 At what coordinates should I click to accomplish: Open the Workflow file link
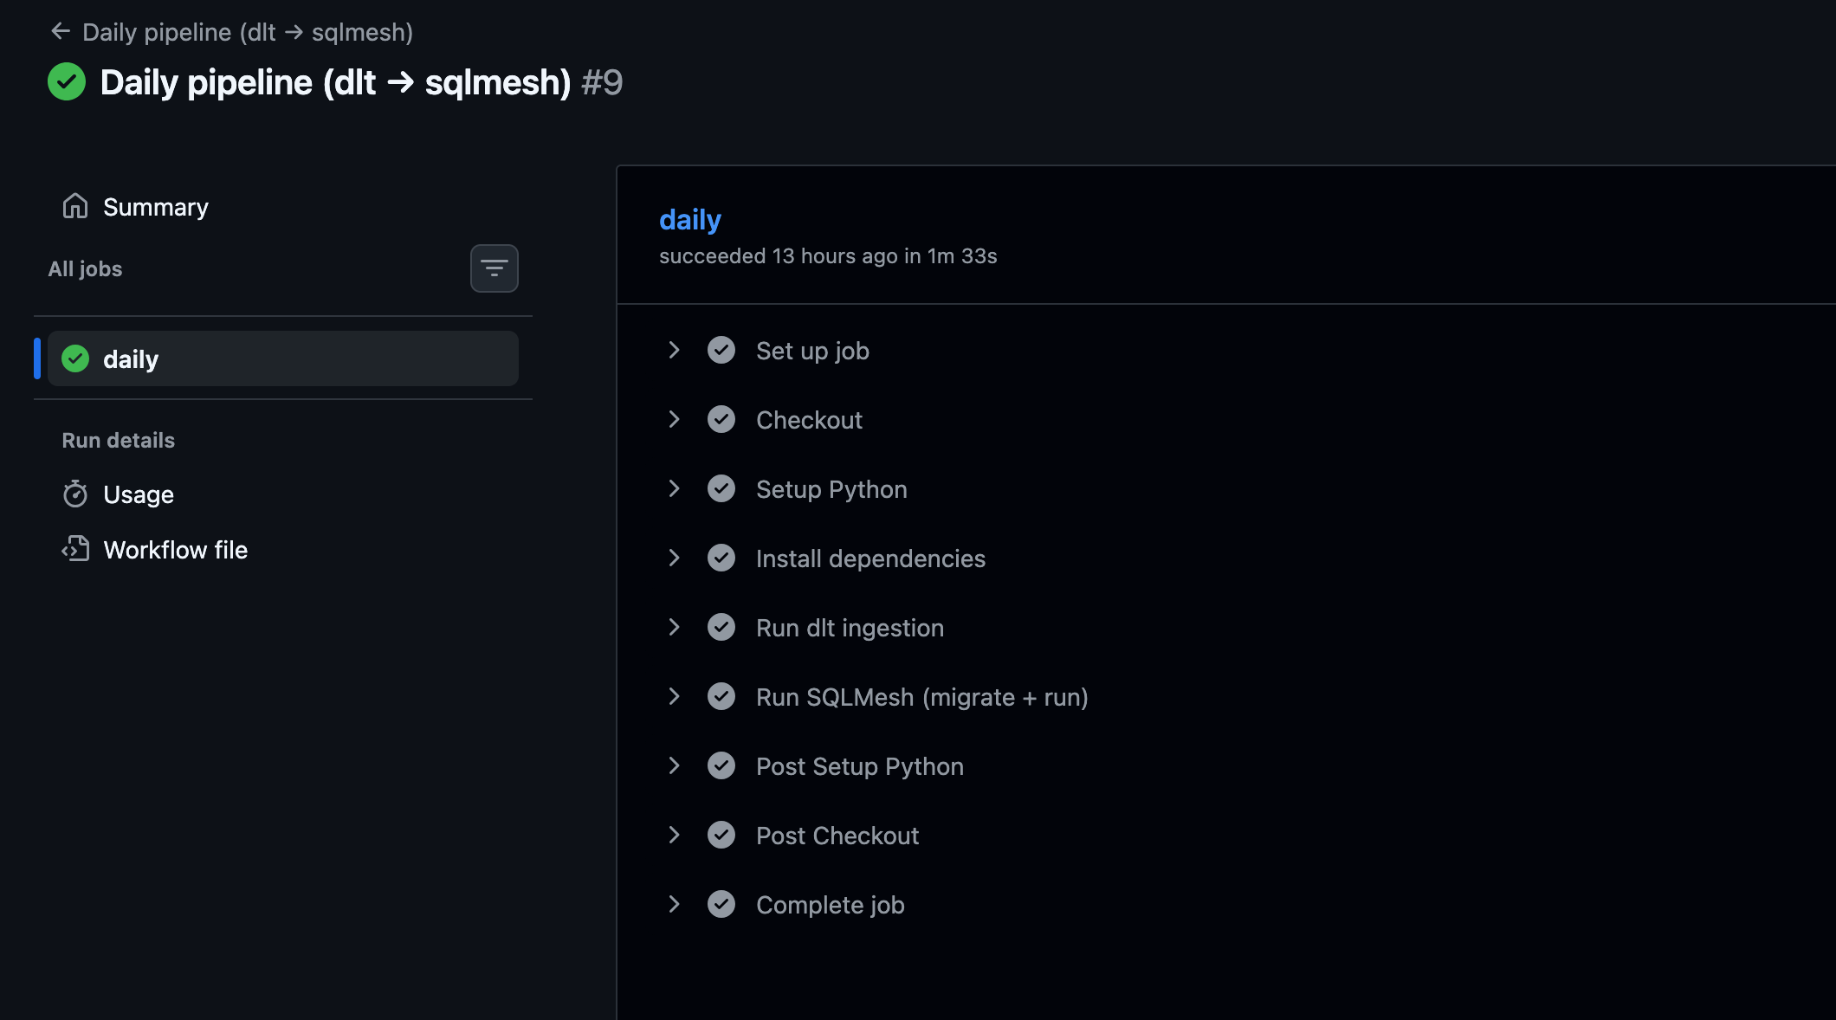[175, 550]
